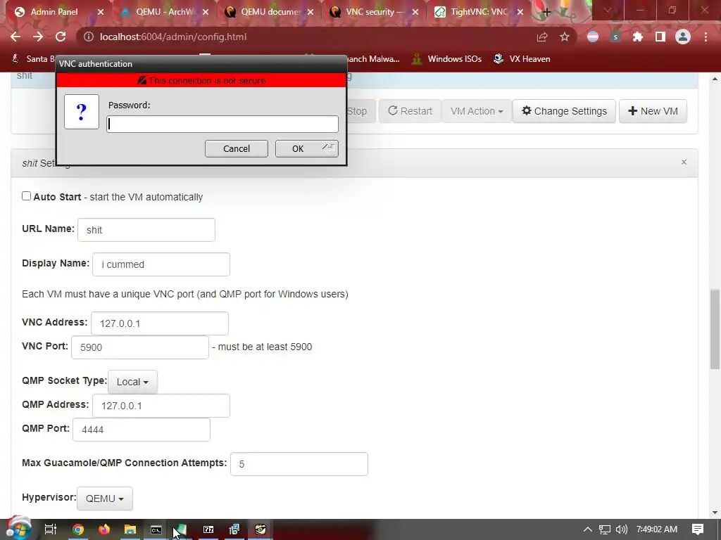This screenshot has width=721, height=540.
Task: Enable the Auto Start checkbox
Action: (27, 196)
